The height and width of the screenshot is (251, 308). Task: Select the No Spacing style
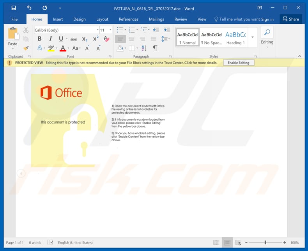211,37
